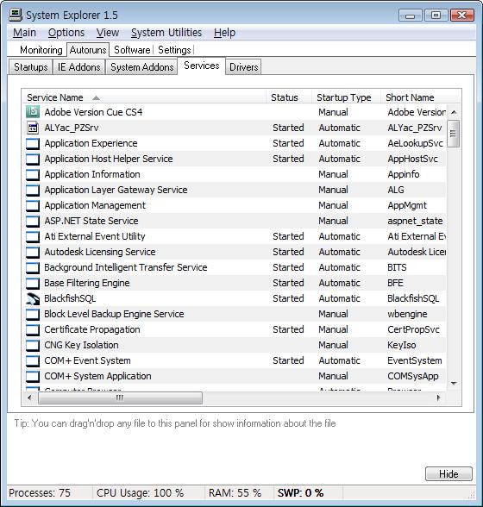
Task: Click the vertical scrollbar down arrow
Action: coord(454,384)
